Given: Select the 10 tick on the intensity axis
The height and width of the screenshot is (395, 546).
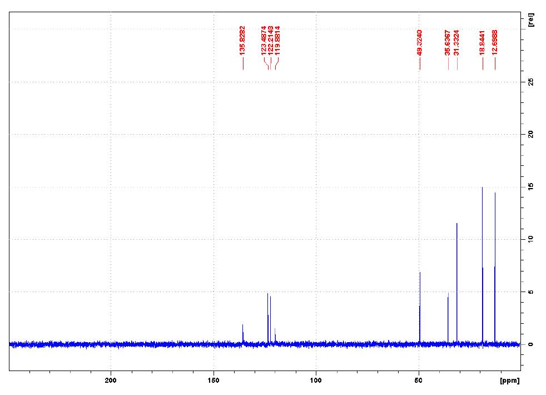Looking at the screenshot, I should (530, 239).
